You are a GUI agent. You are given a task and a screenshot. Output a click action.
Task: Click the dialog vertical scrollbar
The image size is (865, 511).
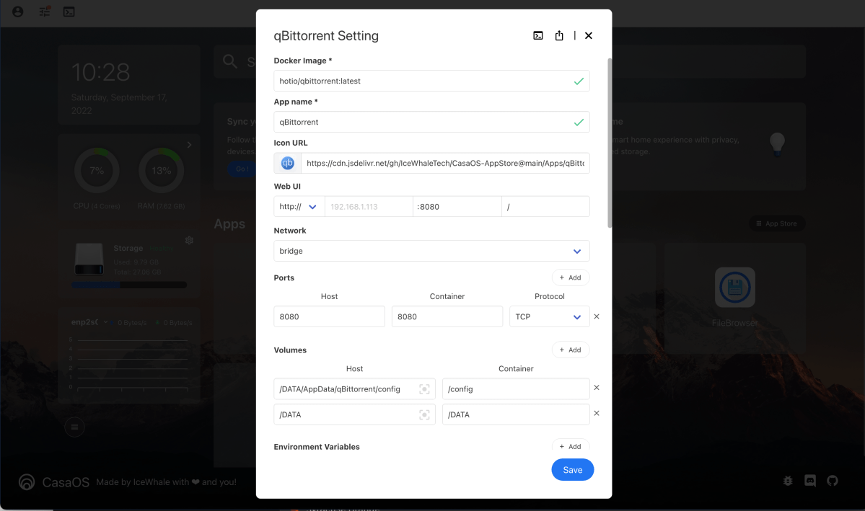pyautogui.click(x=610, y=143)
